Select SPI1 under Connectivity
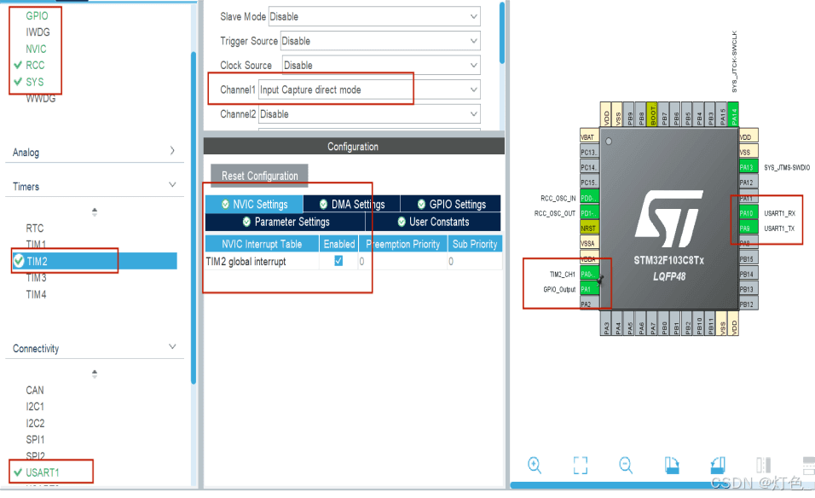 coord(35,440)
